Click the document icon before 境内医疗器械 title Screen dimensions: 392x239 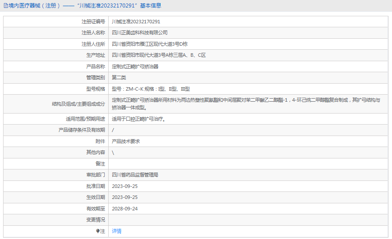(6, 5)
